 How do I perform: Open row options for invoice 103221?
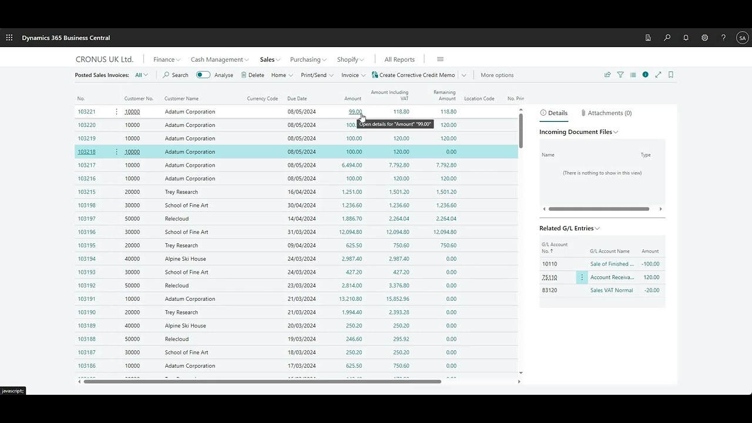[116, 112]
